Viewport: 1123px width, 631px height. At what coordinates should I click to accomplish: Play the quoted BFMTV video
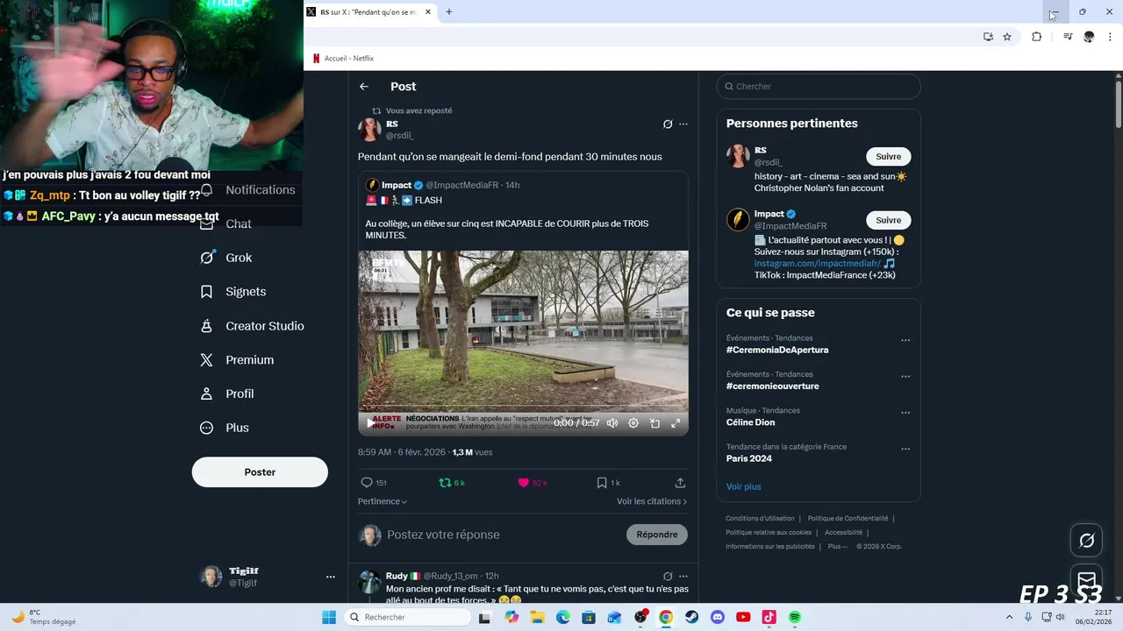coord(369,423)
